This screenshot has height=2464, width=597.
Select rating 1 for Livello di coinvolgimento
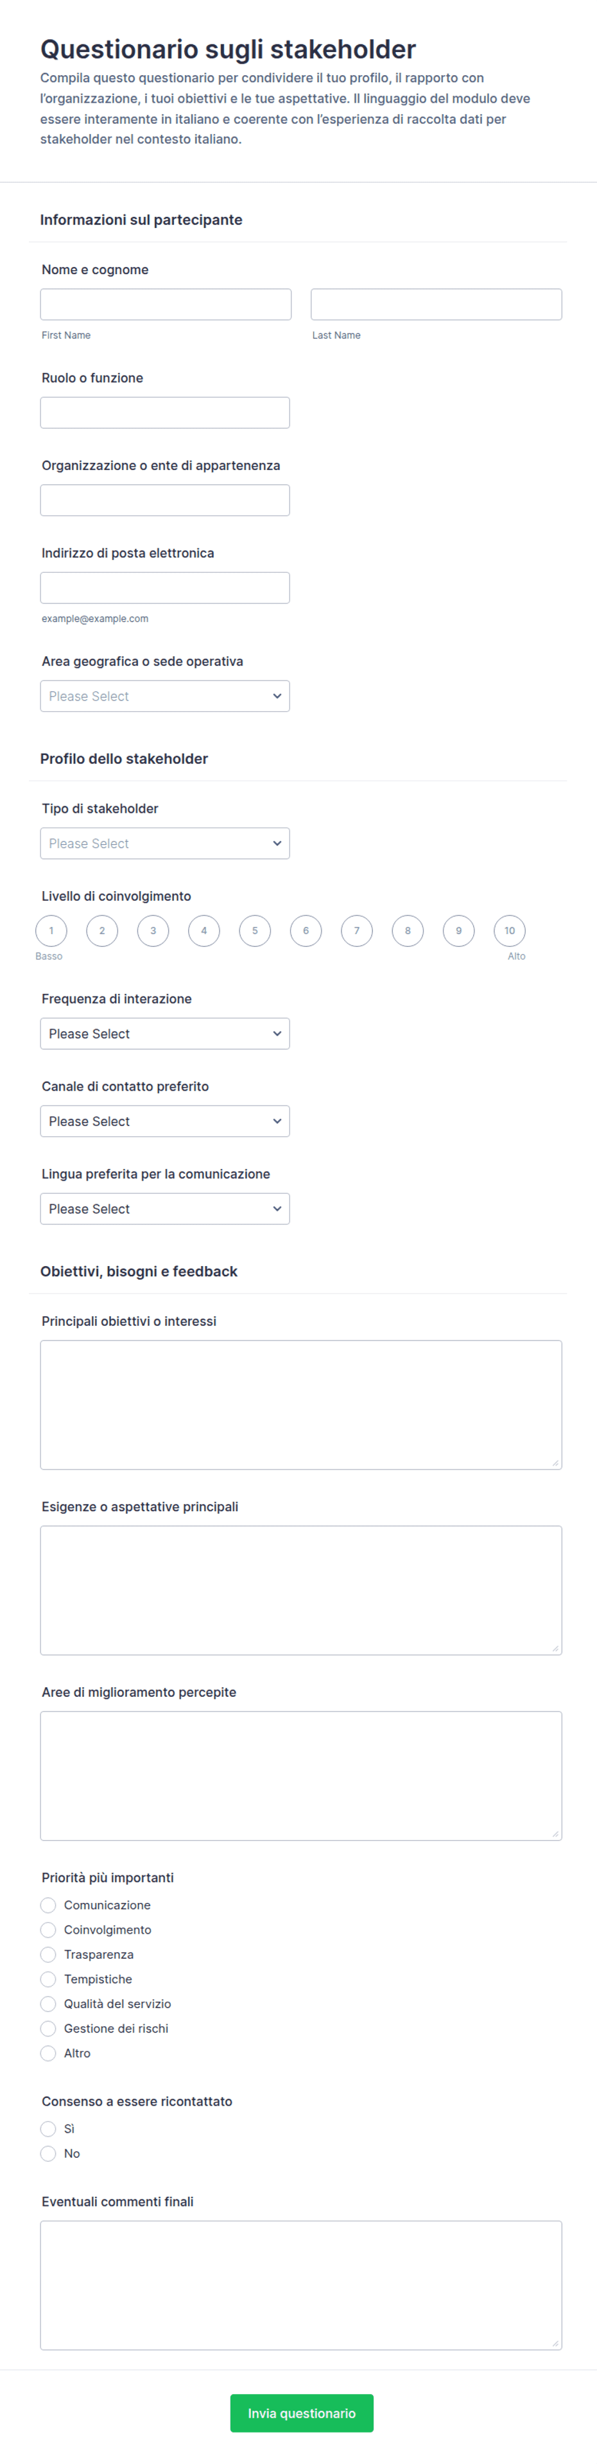coord(51,931)
